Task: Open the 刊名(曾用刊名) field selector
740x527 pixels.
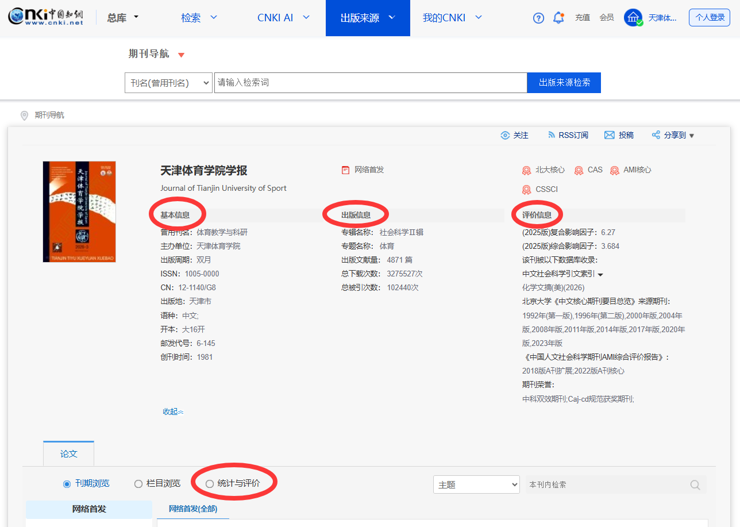Action: 168,83
